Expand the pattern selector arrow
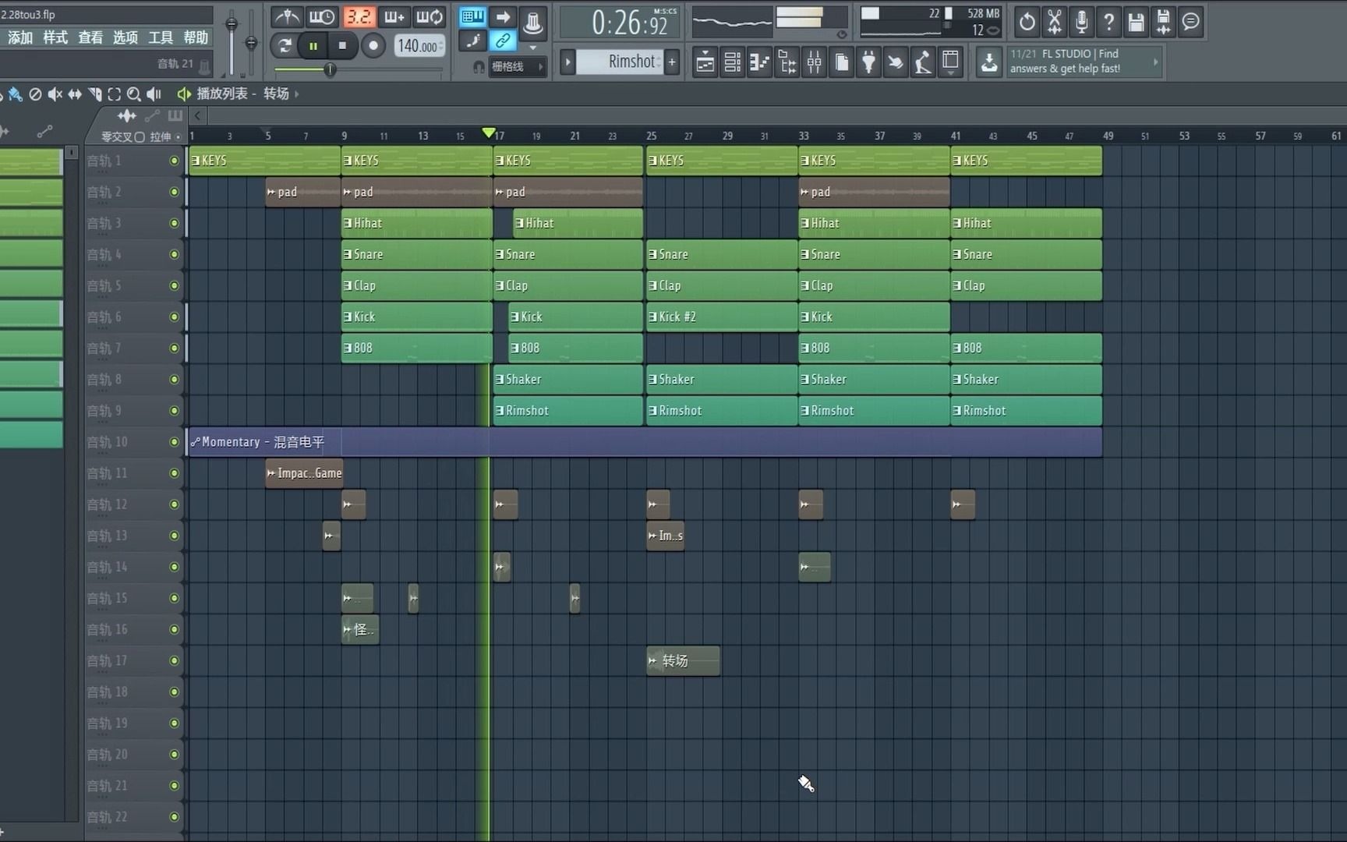Viewport: 1347px width, 842px height. 568,62
